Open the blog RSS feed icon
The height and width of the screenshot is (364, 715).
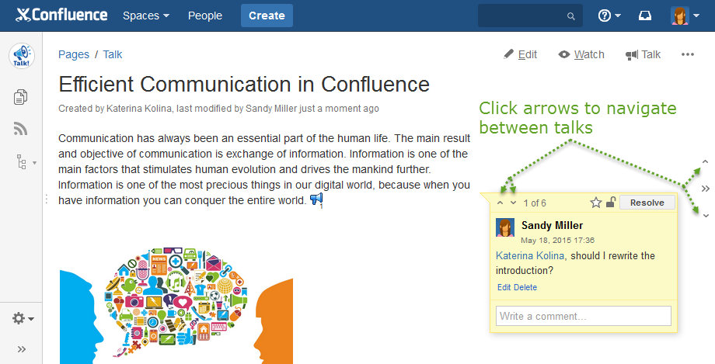pyautogui.click(x=21, y=129)
